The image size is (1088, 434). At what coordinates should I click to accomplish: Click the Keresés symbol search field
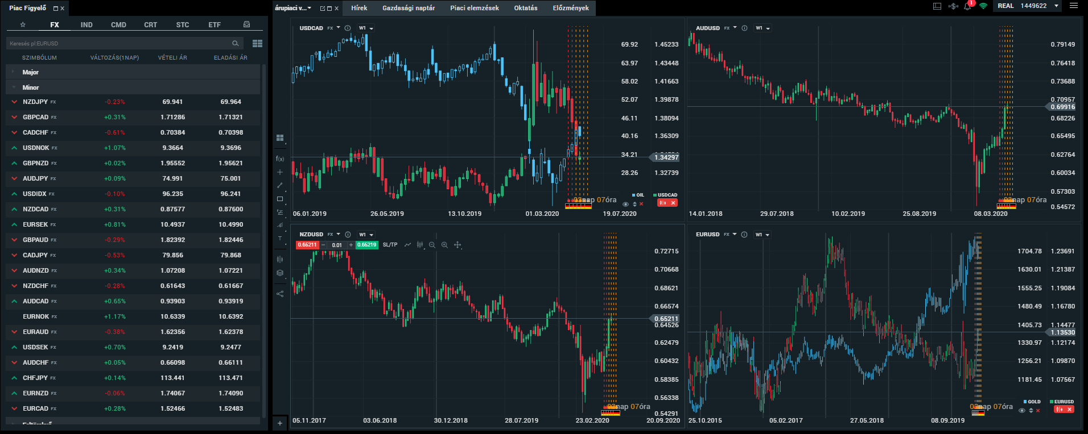pyautogui.click(x=125, y=43)
